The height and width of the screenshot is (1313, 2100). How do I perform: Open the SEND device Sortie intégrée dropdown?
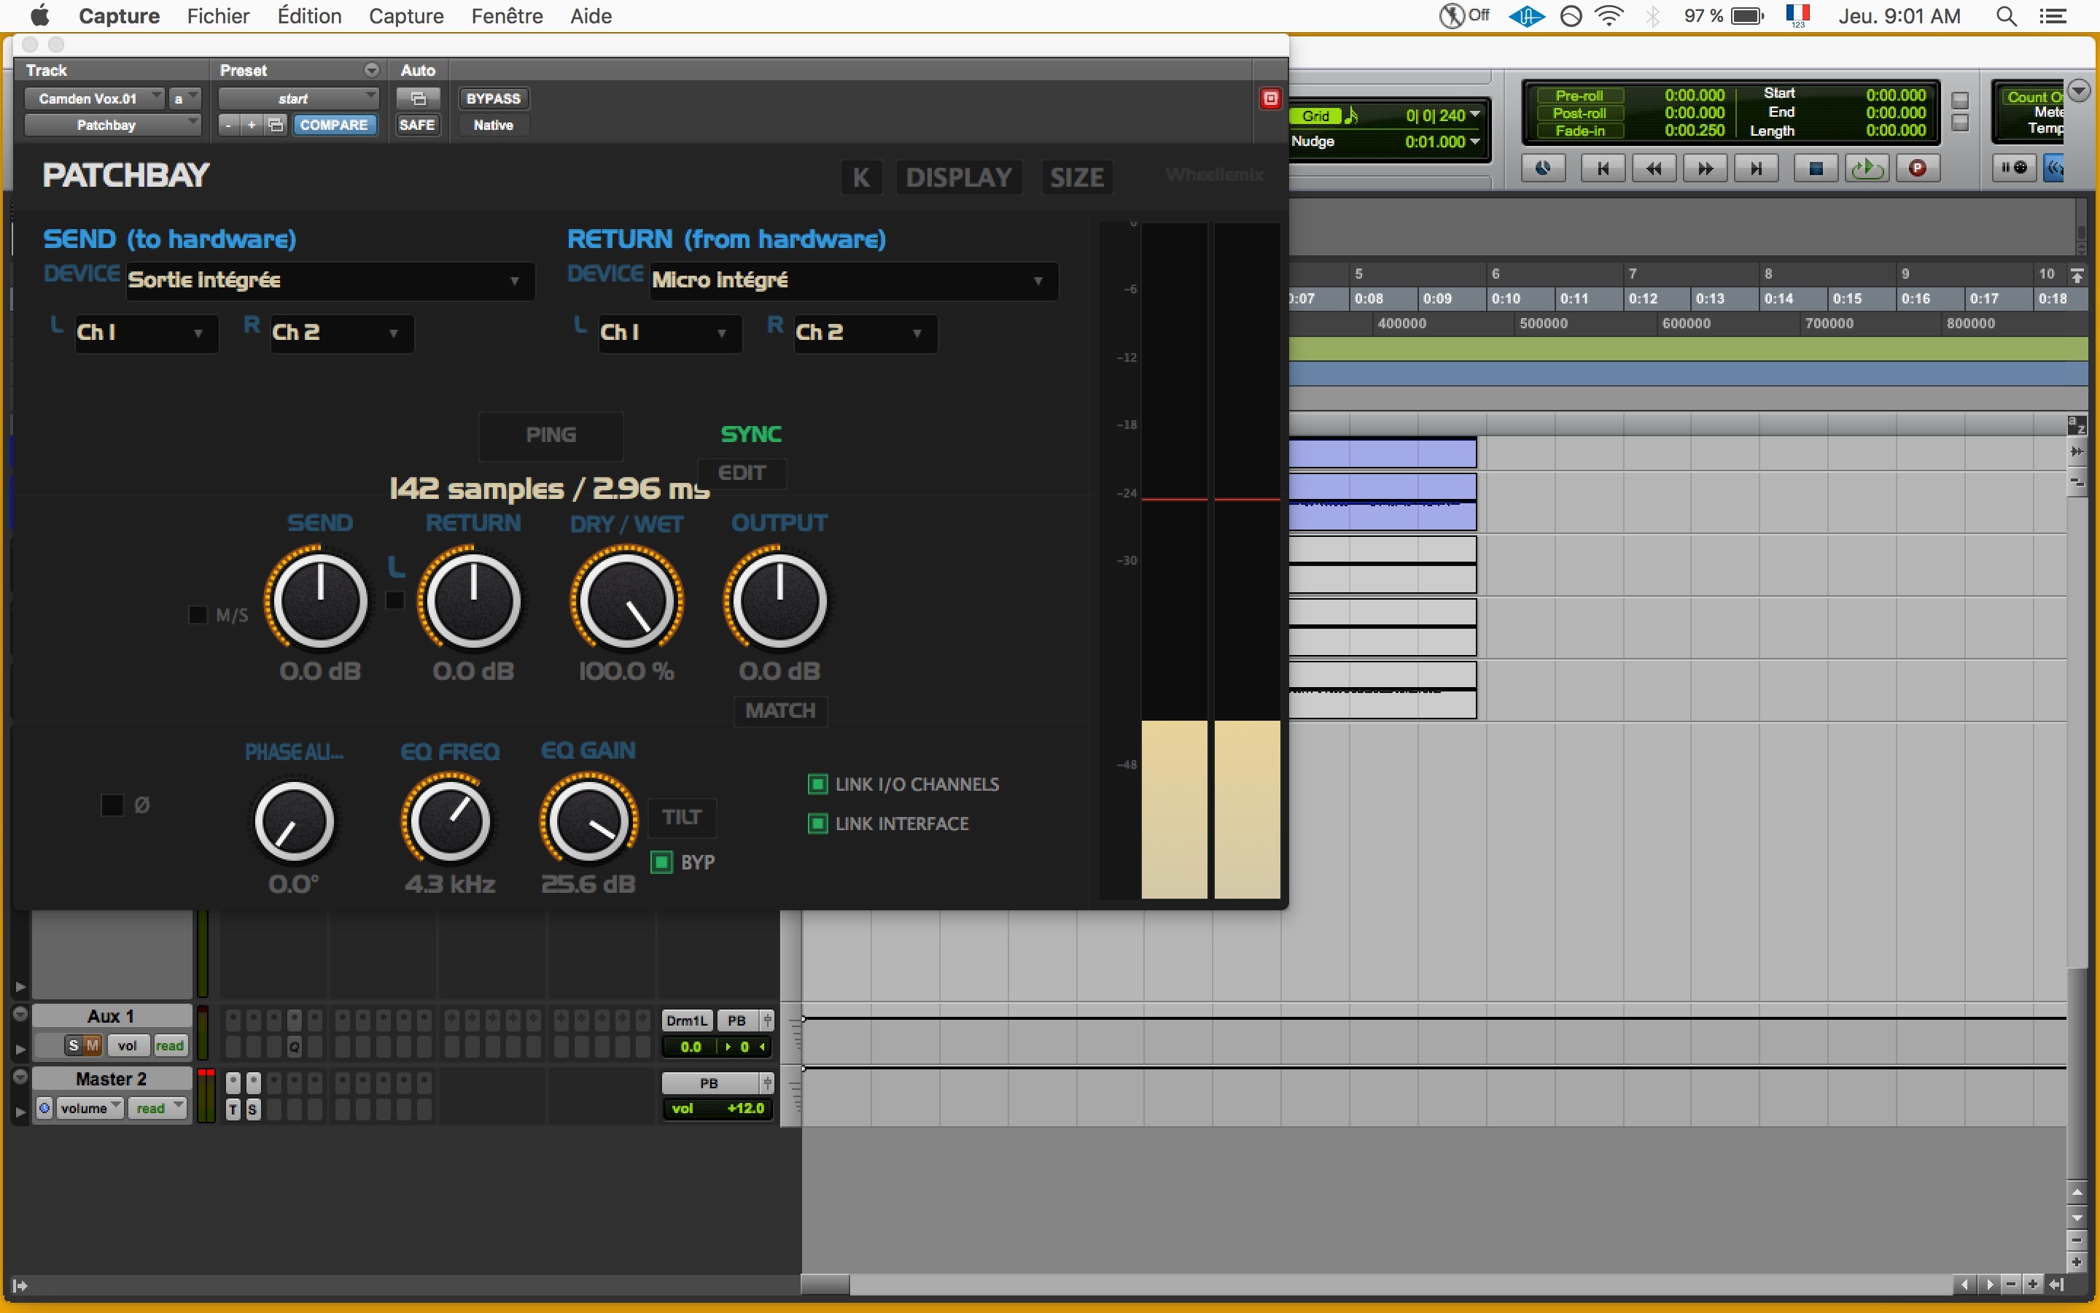tap(330, 281)
